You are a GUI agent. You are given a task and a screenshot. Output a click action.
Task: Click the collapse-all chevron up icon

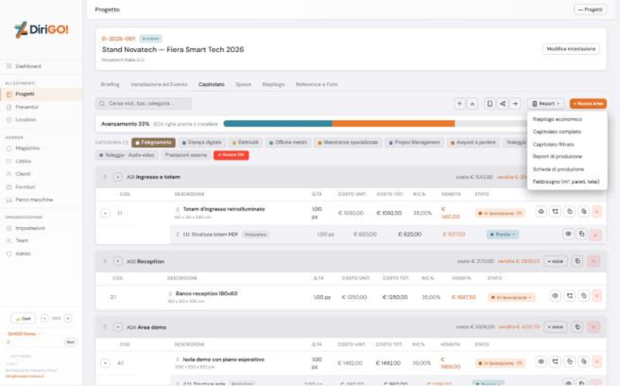[472, 104]
